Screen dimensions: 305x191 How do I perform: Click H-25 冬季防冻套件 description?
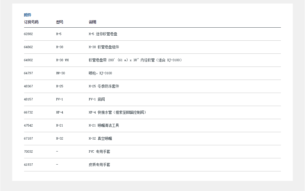(104, 86)
